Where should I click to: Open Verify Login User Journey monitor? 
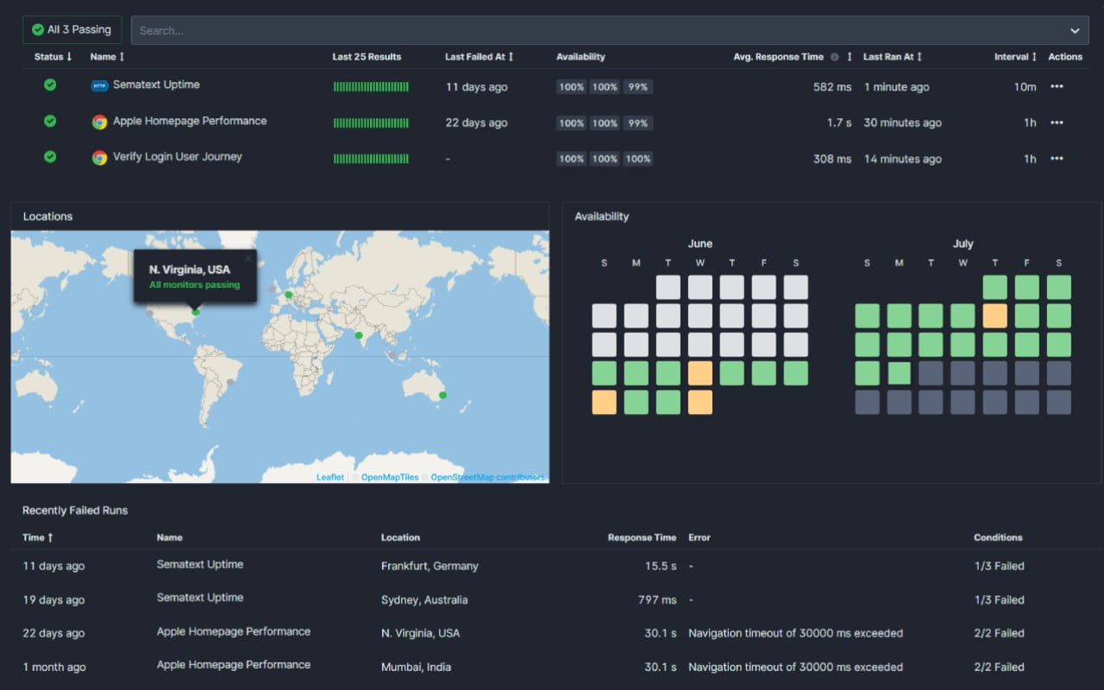click(178, 157)
